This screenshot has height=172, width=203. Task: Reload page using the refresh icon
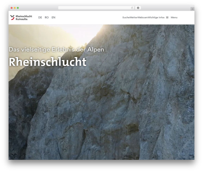coord(132,8)
